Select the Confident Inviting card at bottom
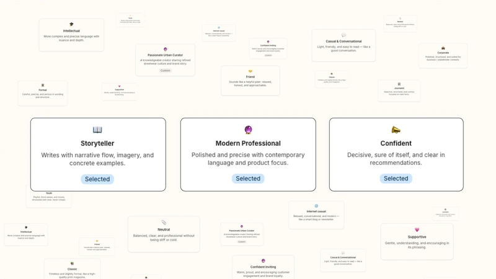 pyautogui.click(x=263, y=268)
